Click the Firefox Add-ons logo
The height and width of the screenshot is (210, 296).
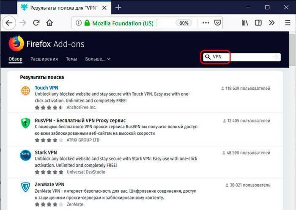tap(47, 44)
